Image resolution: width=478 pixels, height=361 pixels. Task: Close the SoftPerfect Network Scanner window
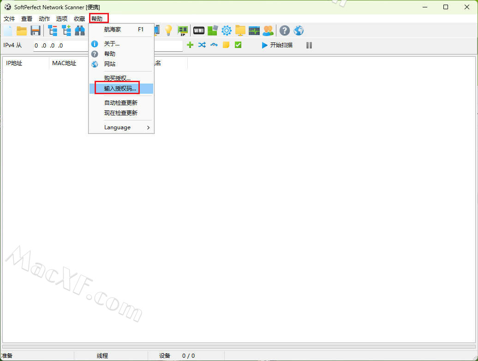pos(467,7)
